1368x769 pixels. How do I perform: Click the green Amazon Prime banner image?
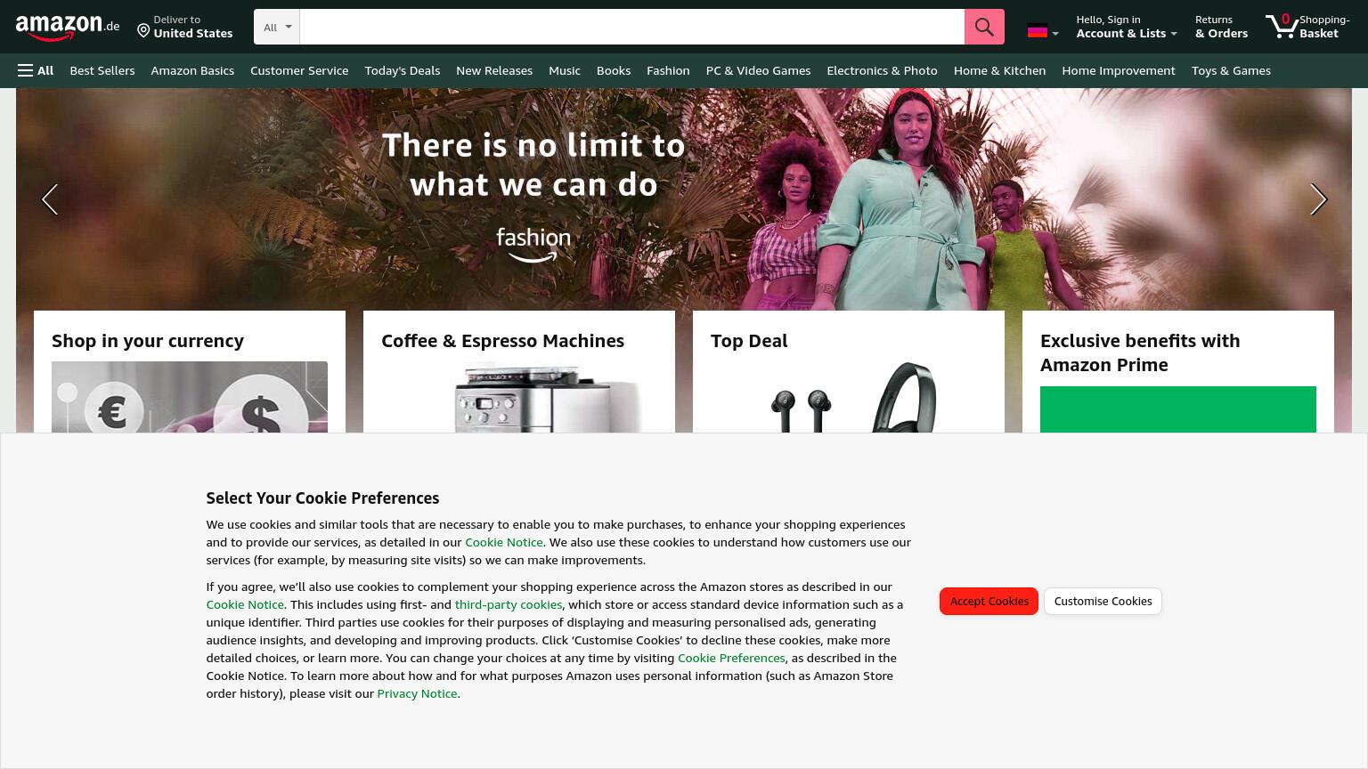click(x=1178, y=409)
